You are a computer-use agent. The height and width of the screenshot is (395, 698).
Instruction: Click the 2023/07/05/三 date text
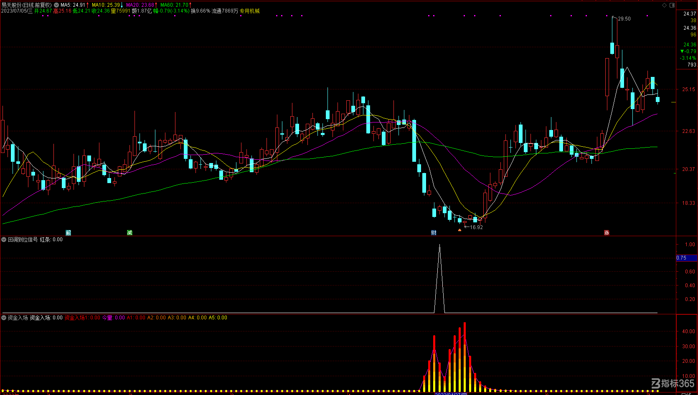(17, 11)
